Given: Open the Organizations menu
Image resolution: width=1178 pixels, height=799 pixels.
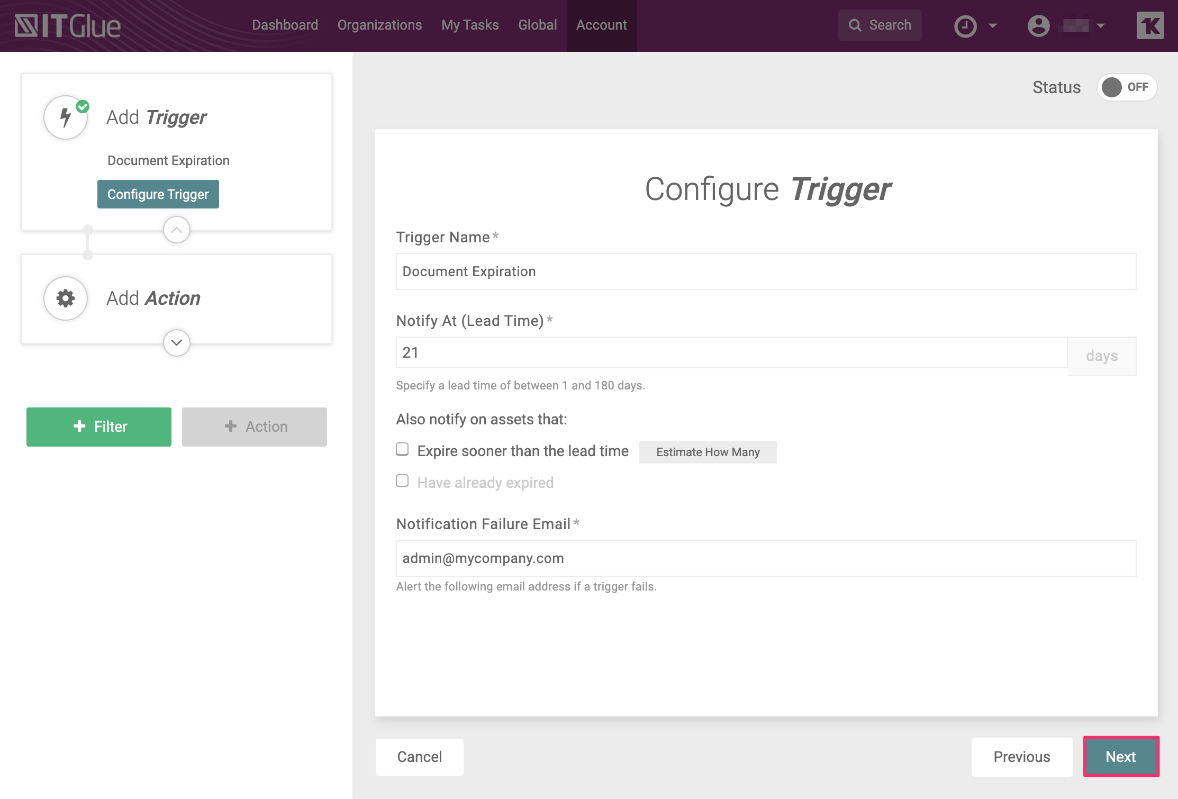Looking at the screenshot, I should 379,25.
